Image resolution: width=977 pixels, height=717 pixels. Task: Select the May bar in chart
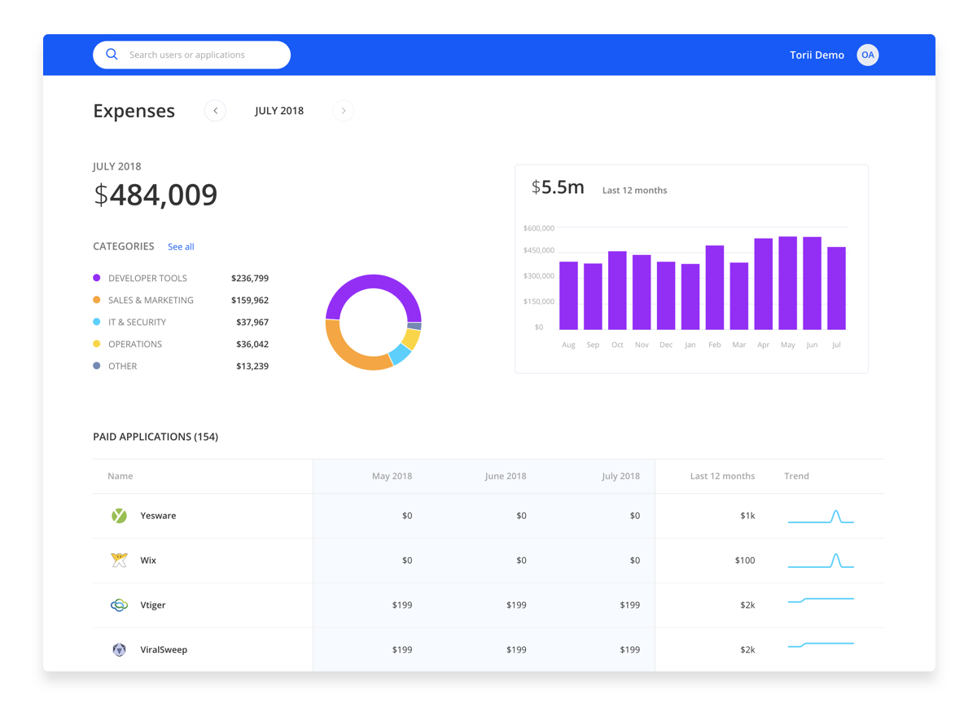point(787,284)
